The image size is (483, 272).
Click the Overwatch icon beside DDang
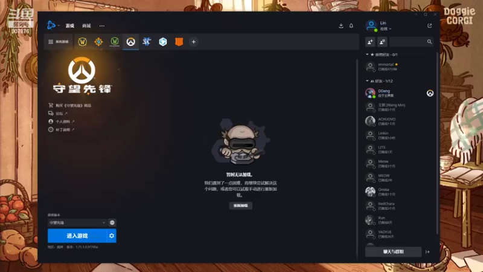point(430,93)
